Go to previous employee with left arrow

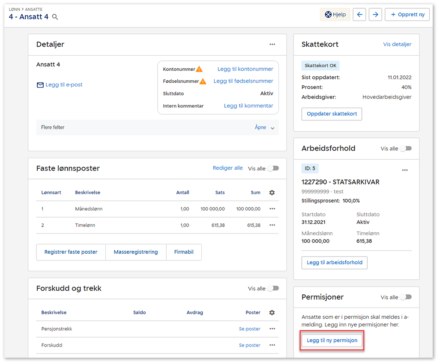tap(359, 15)
